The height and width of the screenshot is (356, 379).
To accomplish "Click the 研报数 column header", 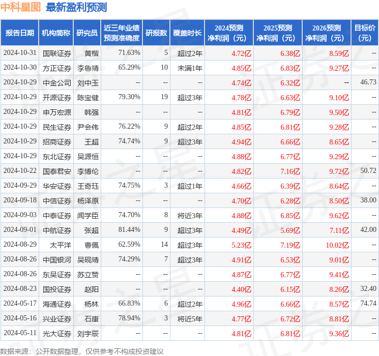I will point(156,33).
